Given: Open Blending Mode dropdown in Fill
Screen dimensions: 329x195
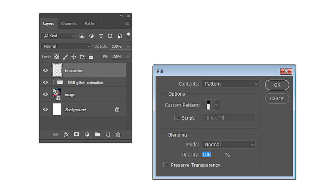Looking at the screenshot, I should click(x=228, y=145).
